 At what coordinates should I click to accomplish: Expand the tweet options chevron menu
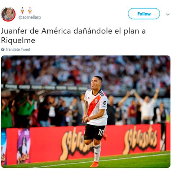(x=168, y=14)
